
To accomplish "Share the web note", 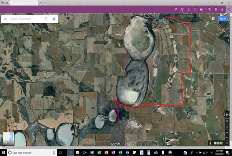I will (x=222, y=9).
